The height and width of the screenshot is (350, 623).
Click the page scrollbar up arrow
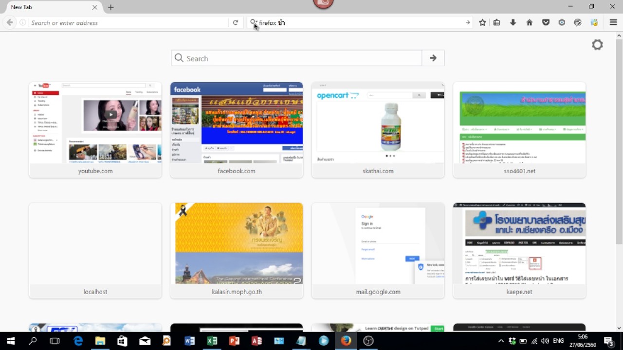[x=619, y=35]
